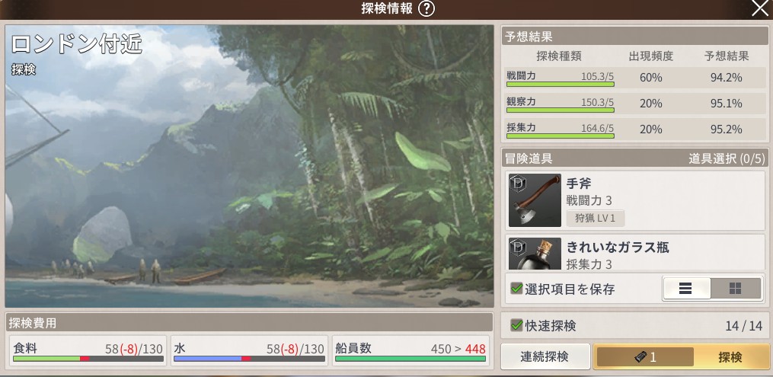The image size is (773, 377).
Task: Click the ロンドン付近 location title
Action: coord(76,44)
